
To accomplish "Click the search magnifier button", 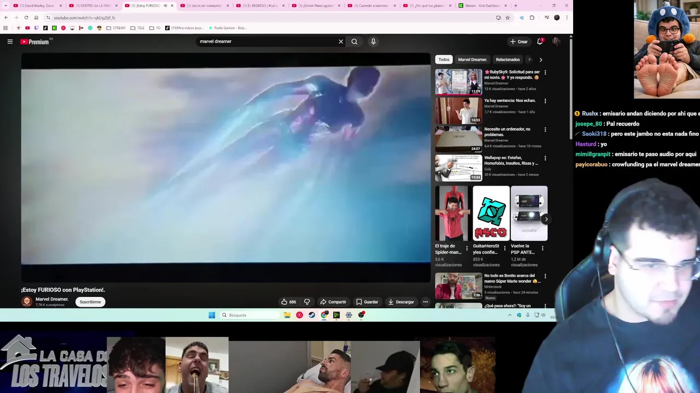I will [354, 41].
